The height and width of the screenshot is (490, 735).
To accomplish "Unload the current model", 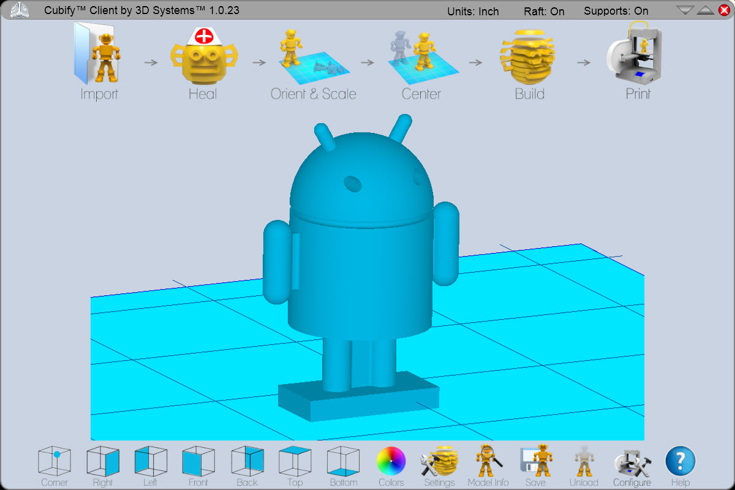I will 584,461.
